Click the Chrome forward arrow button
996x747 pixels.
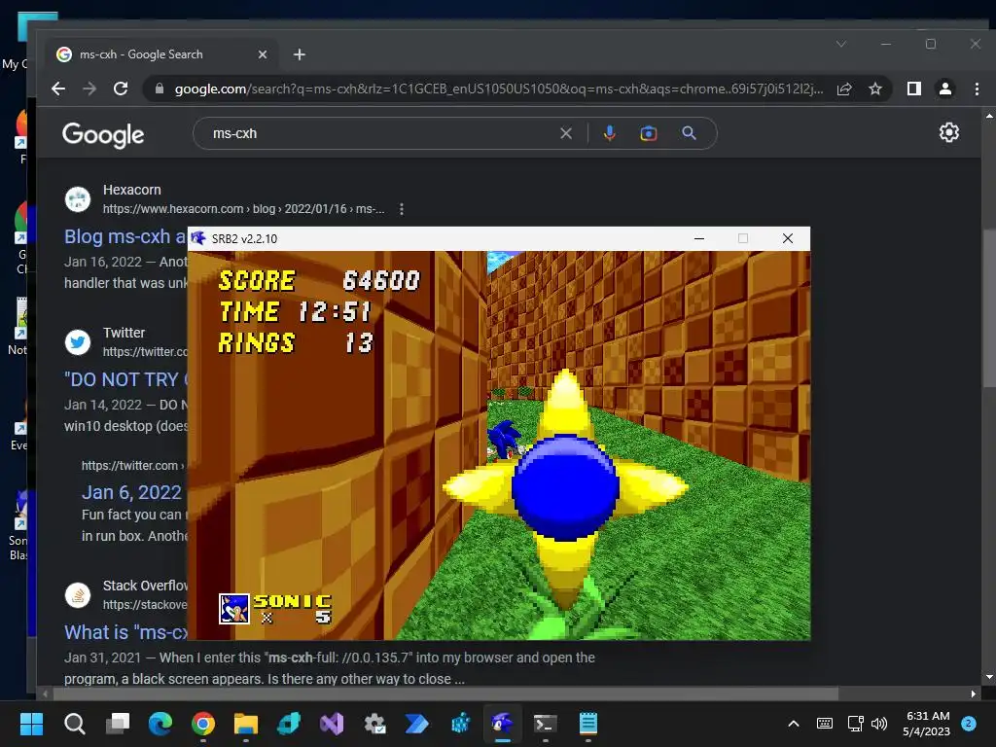[x=89, y=89]
